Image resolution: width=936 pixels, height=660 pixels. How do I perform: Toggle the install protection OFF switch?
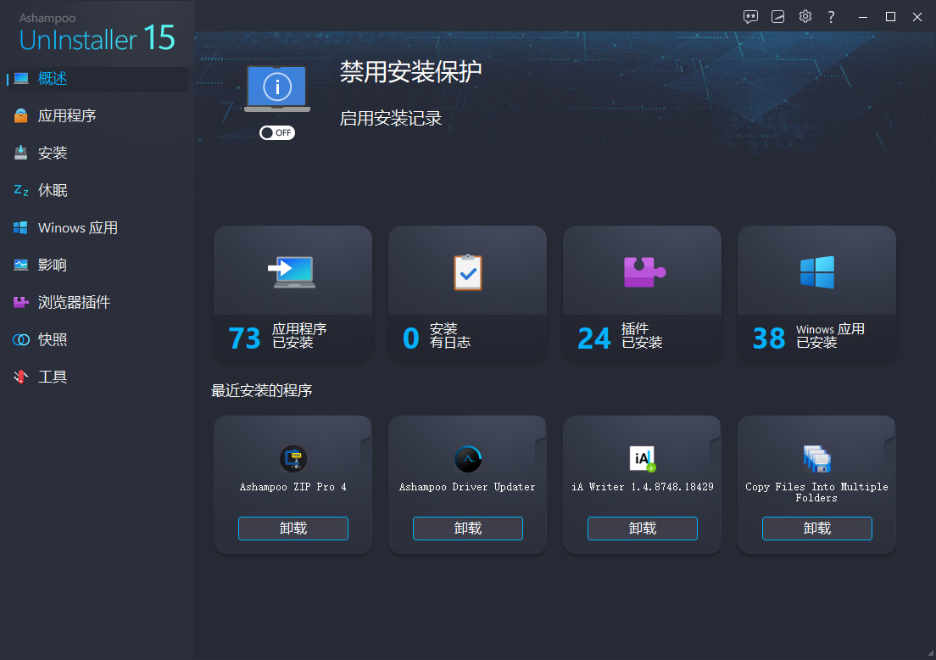(277, 132)
